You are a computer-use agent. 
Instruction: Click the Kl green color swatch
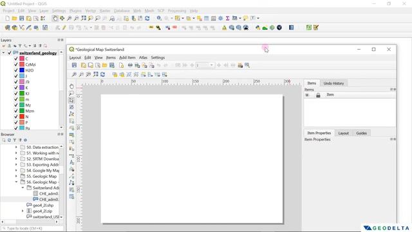coord(22,93)
